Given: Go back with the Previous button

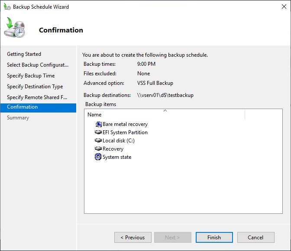Looking at the screenshot, I should [x=133, y=237].
